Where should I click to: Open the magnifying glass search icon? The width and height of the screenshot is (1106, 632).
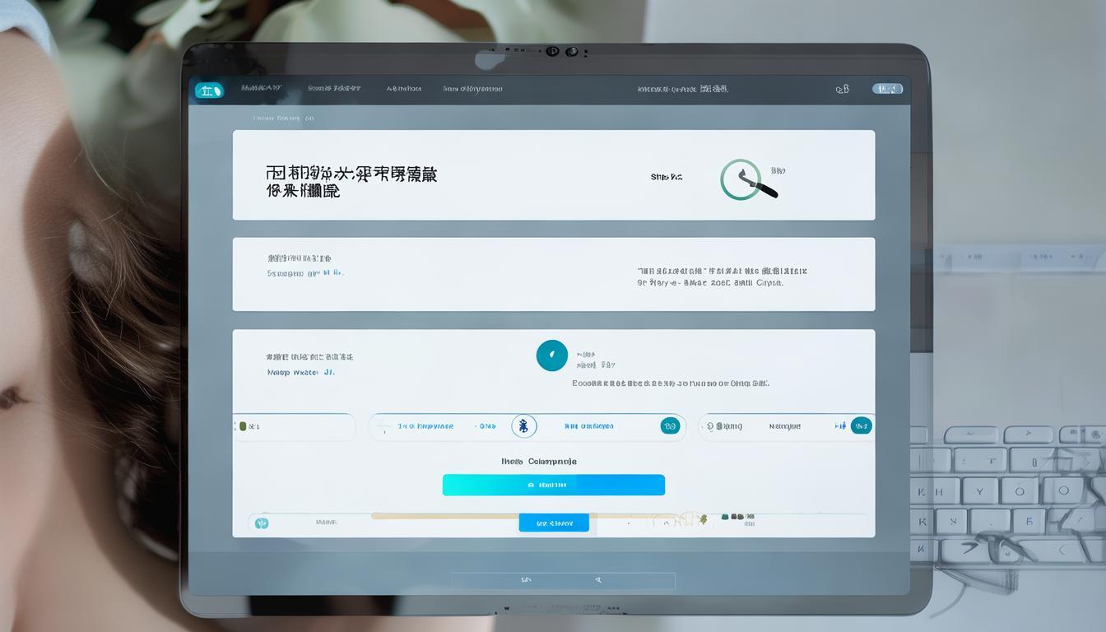tap(749, 181)
